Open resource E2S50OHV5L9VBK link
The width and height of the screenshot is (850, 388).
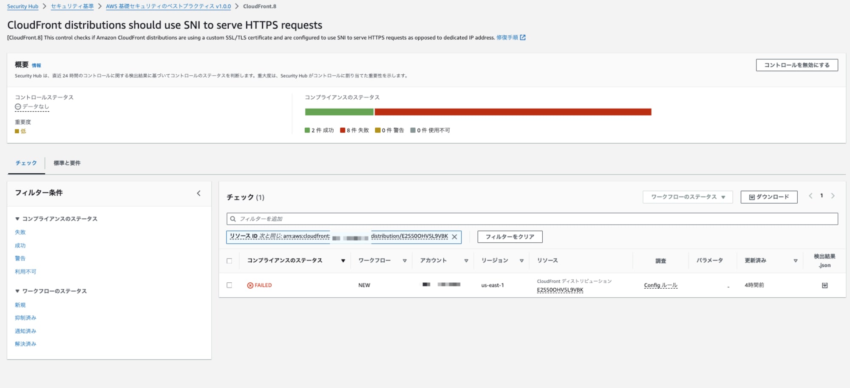pyautogui.click(x=560, y=290)
